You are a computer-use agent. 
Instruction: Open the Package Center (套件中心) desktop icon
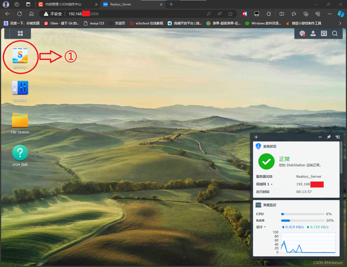(x=20, y=56)
